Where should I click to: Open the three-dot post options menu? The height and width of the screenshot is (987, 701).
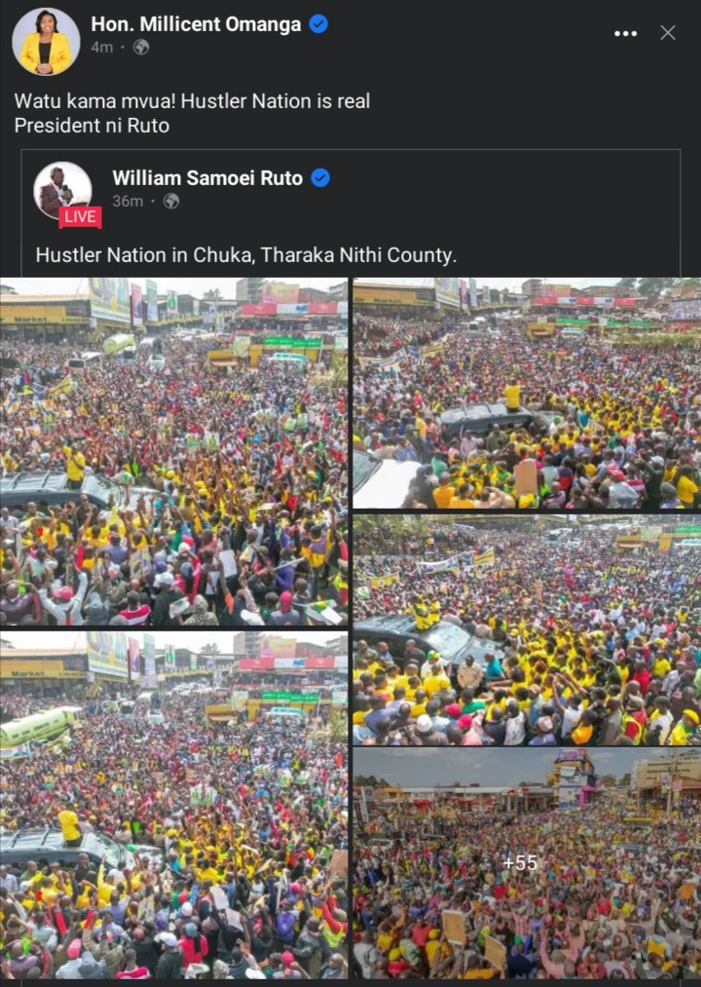[x=625, y=33]
